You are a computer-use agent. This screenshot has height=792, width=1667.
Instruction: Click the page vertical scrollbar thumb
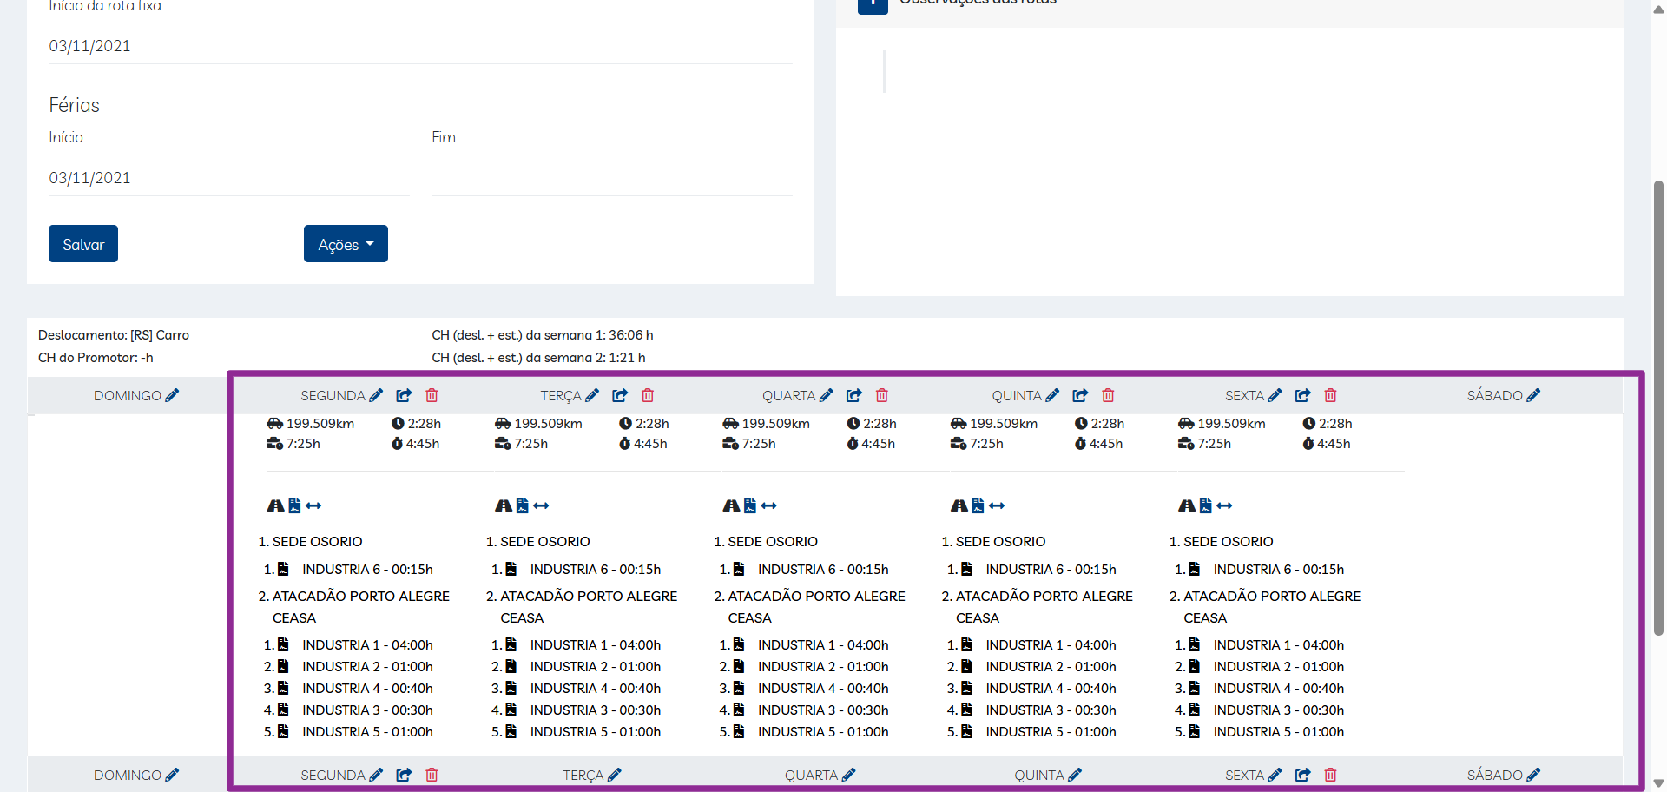[1658, 408]
